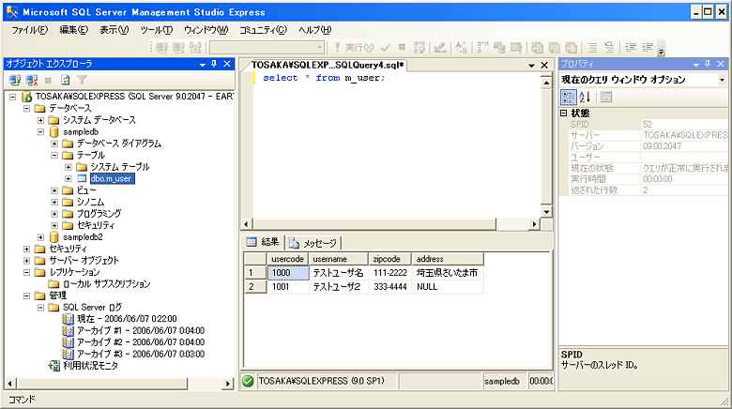
Task: Toggle auto-hide pin on Properties panel
Action: (x=708, y=64)
